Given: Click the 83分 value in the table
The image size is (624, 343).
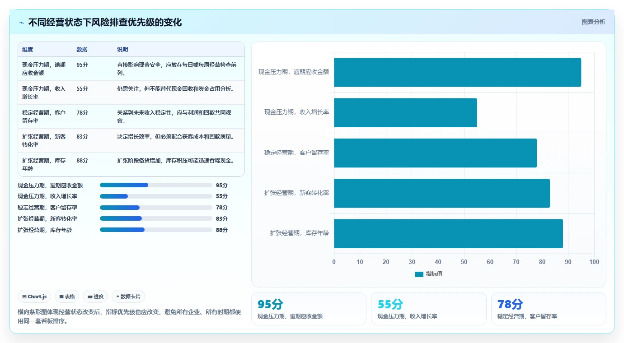Looking at the screenshot, I should point(82,137).
